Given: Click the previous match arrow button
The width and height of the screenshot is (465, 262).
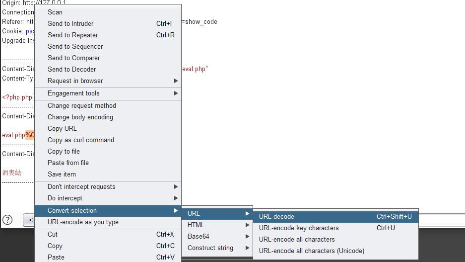Looking at the screenshot, I should (30, 220).
